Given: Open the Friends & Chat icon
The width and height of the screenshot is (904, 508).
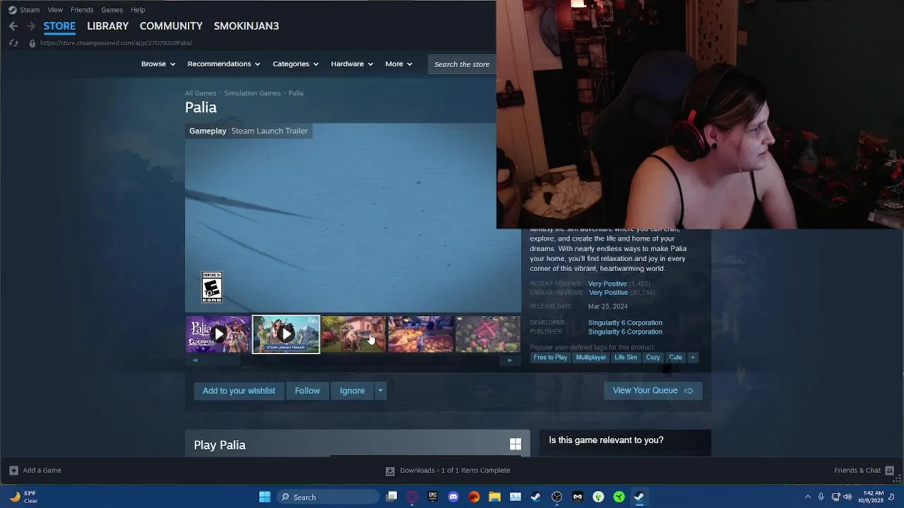Looking at the screenshot, I should [x=890, y=470].
